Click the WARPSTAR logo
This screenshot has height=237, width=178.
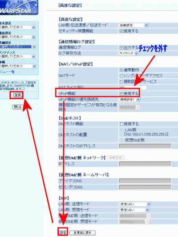pyautogui.click(x=19, y=8)
